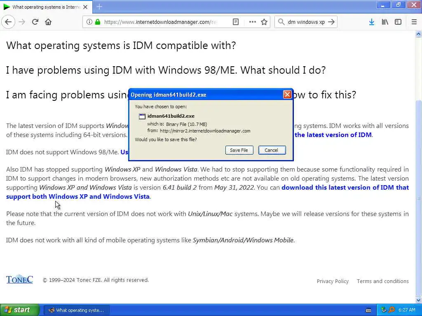Submit search with the go arrow

click(332, 22)
